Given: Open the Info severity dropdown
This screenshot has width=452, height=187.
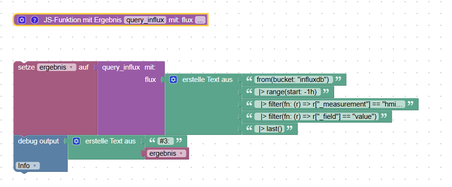Looking at the screenshot, I should 28,166.
